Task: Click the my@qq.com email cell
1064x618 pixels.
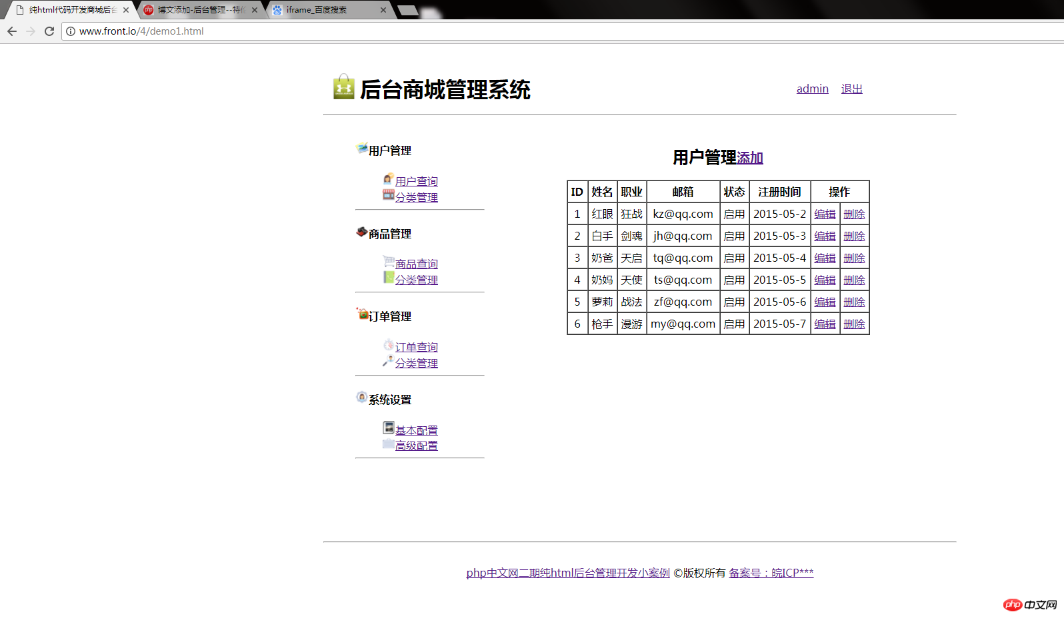Action: (x=683, y=324)
